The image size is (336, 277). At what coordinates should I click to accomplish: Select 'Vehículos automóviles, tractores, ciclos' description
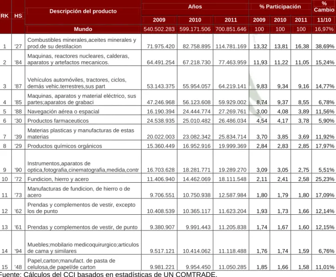click(x=77, y=83)
